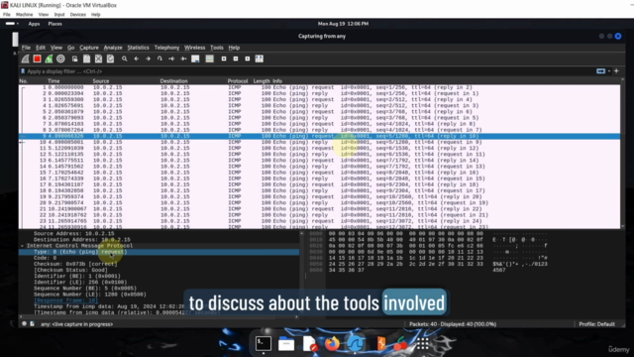Viewport: 634px width, 357px height.
Task: Toggle auto-scroll during live capture
Action: coord(195,59)
